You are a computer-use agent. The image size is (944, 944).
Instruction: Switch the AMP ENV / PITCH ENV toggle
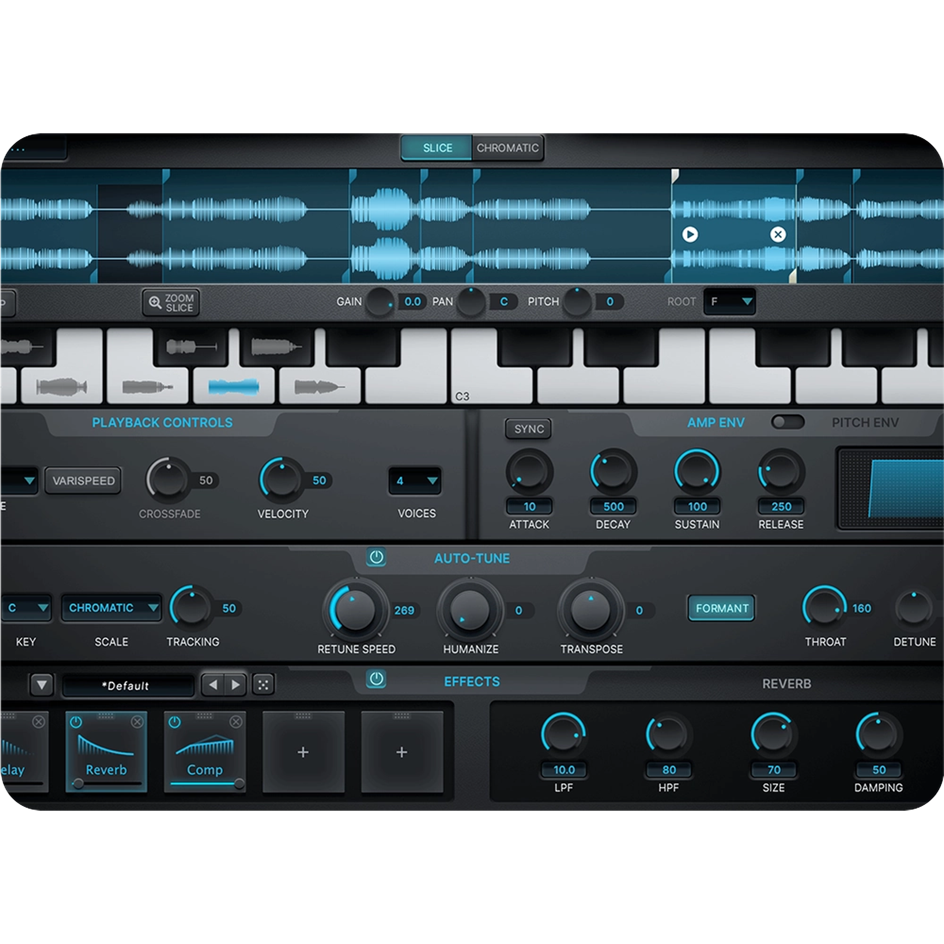pos(787,422)
